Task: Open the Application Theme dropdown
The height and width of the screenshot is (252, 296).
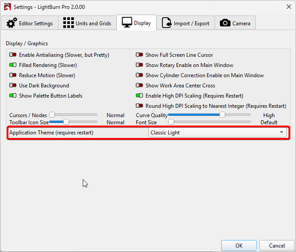Action: (217, 133)
